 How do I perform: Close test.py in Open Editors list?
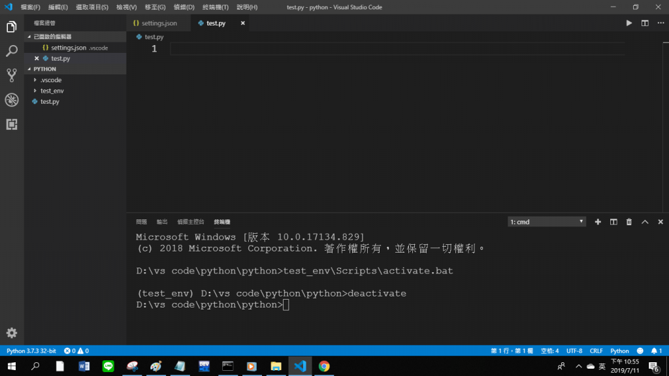tap(37, 58)
